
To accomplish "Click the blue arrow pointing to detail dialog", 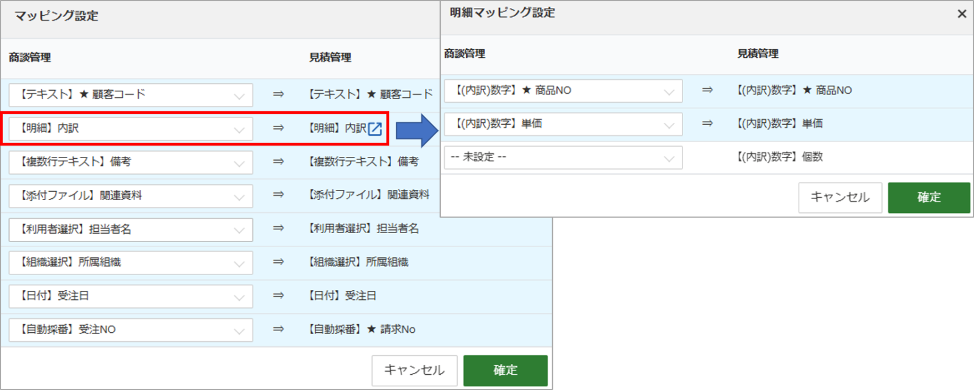I will pos(417,130).
